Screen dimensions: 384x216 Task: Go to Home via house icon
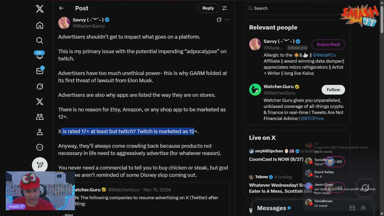pos(40,25)
